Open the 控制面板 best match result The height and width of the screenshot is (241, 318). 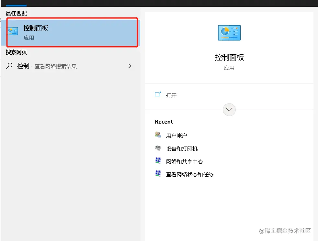pyautogui.click(x=71, y=32)
